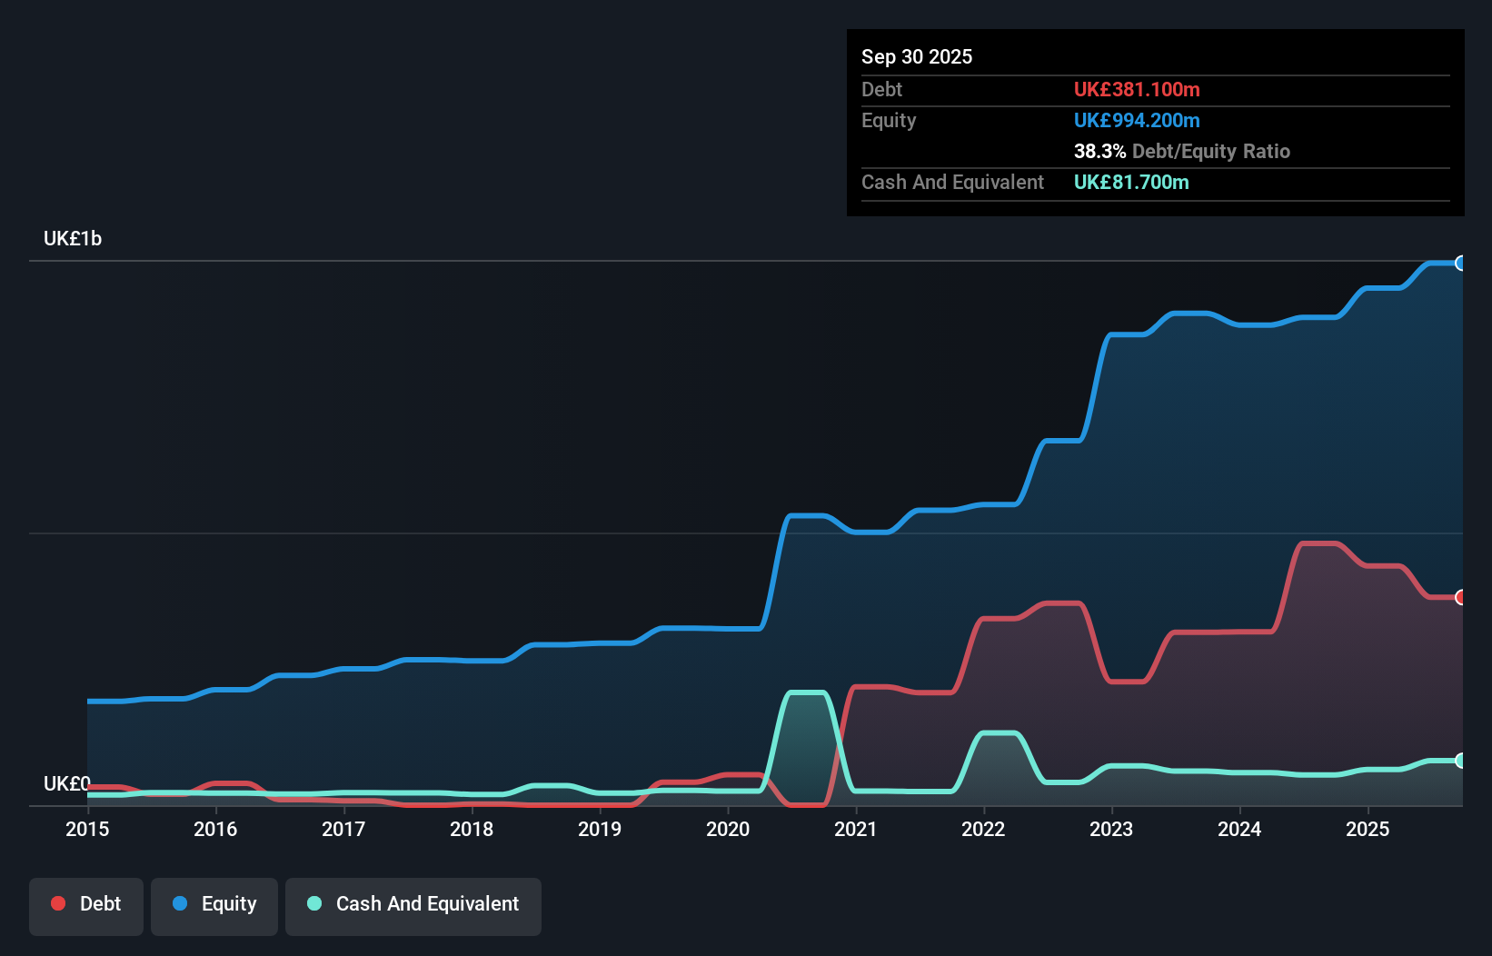Toggle the Debt series via its legend chip

click(86, 905)
